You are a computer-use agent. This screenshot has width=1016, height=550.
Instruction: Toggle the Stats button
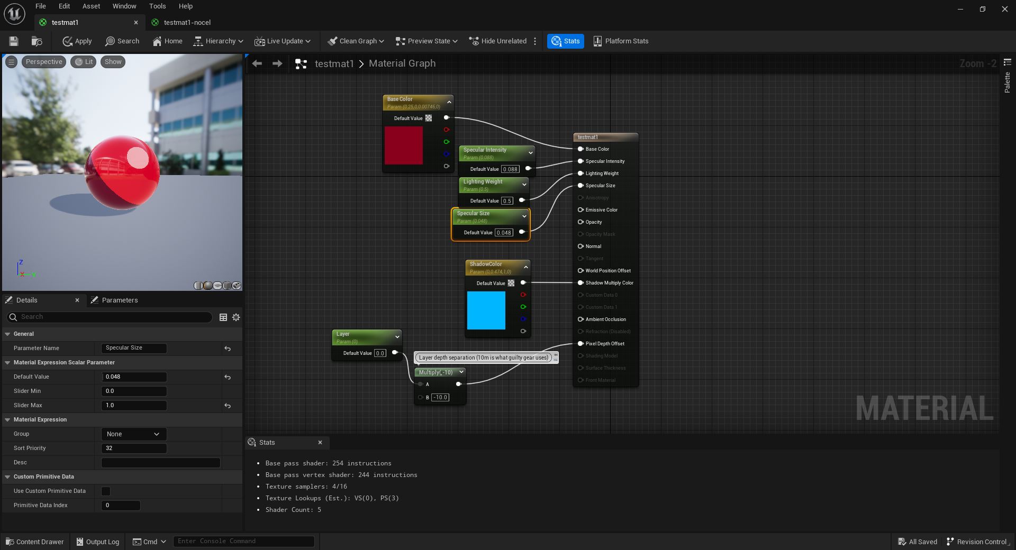565,41
